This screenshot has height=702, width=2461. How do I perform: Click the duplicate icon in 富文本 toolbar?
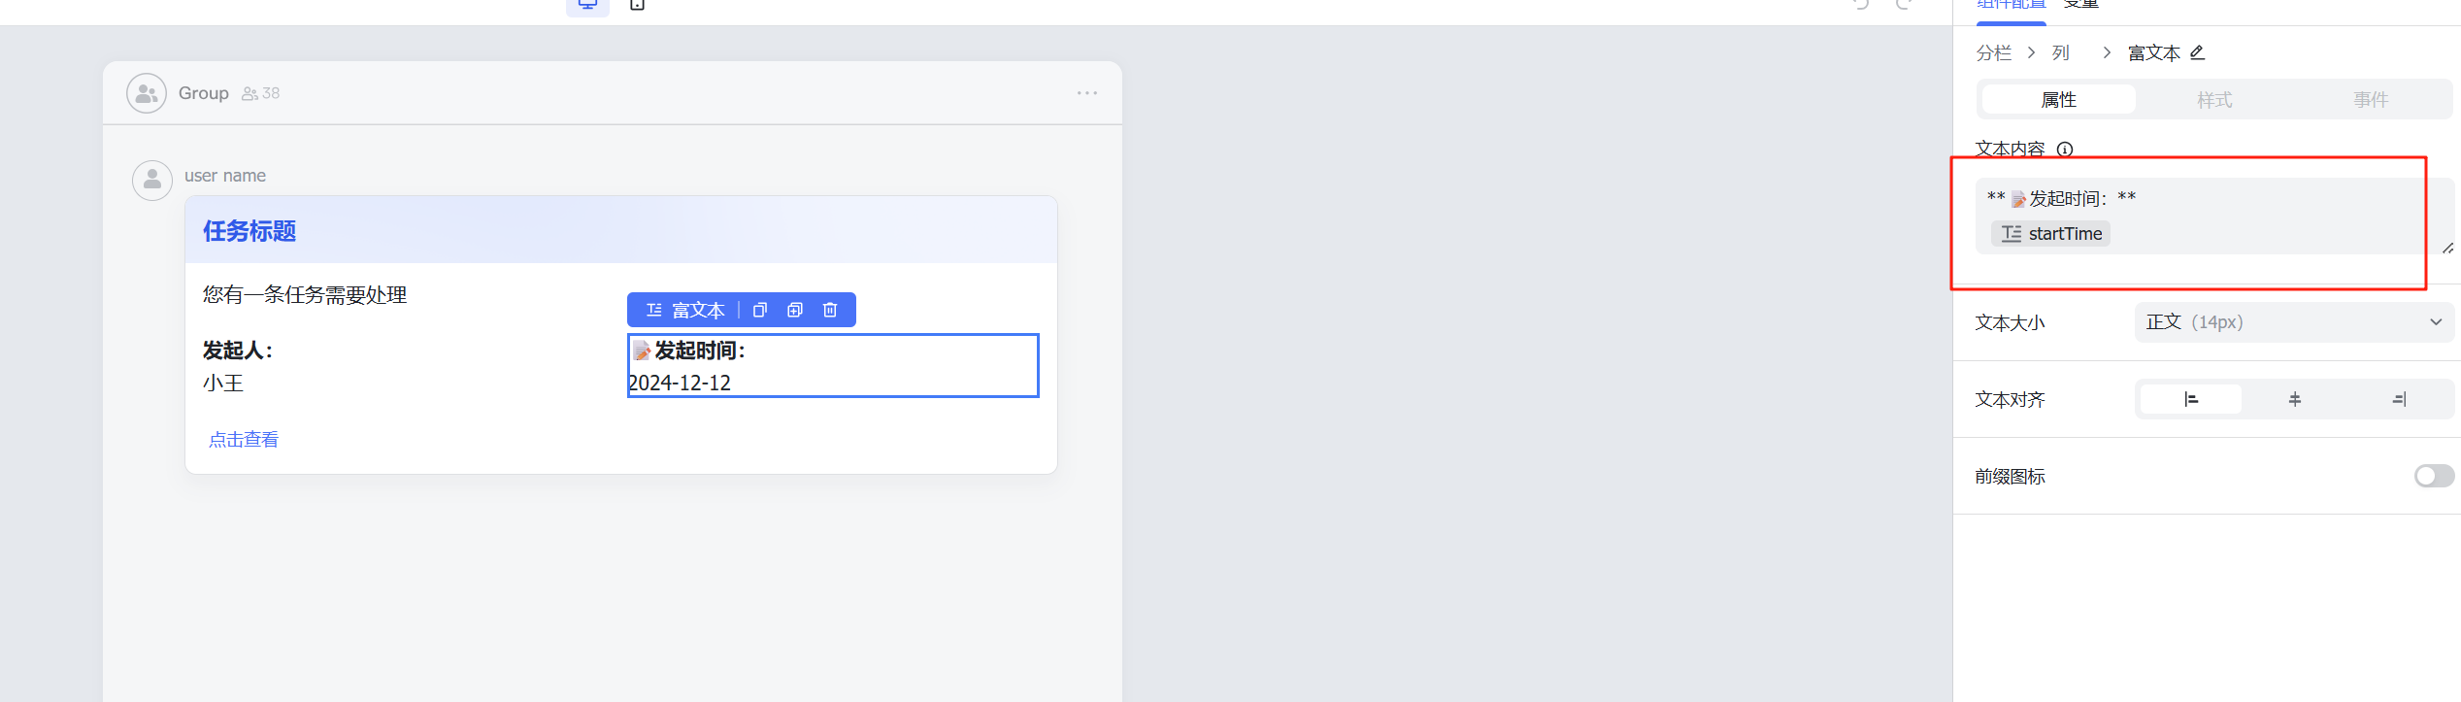(795, 310)
